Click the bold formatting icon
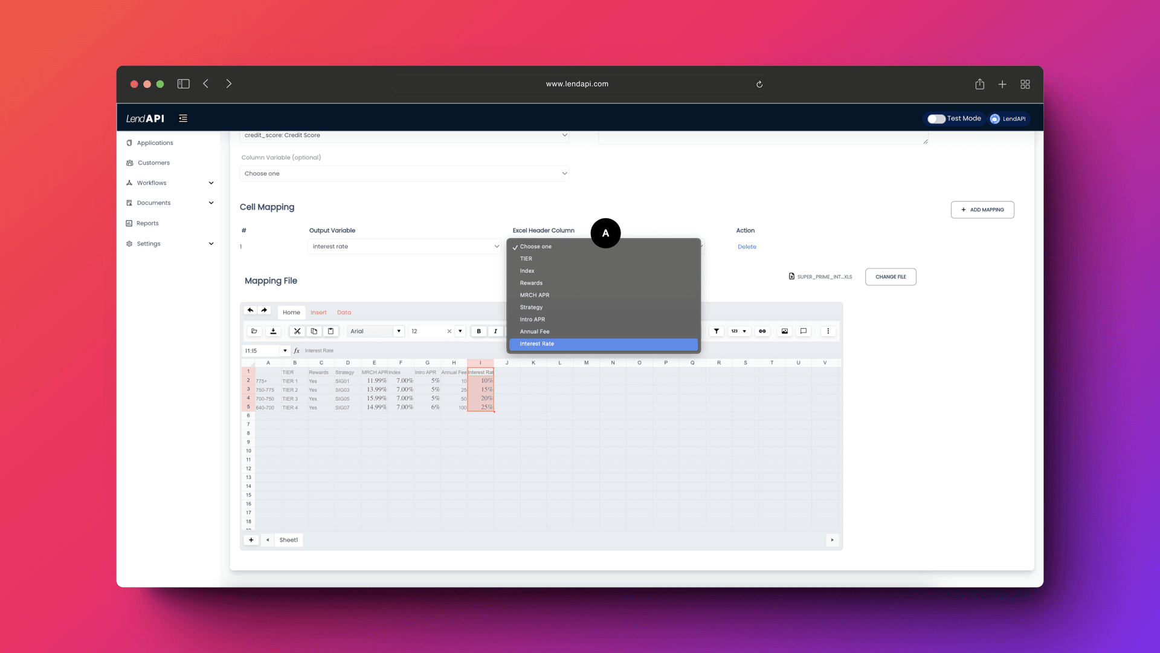Screen dimensions: 1160x653 pyautogui.click(x=478, y=331)
